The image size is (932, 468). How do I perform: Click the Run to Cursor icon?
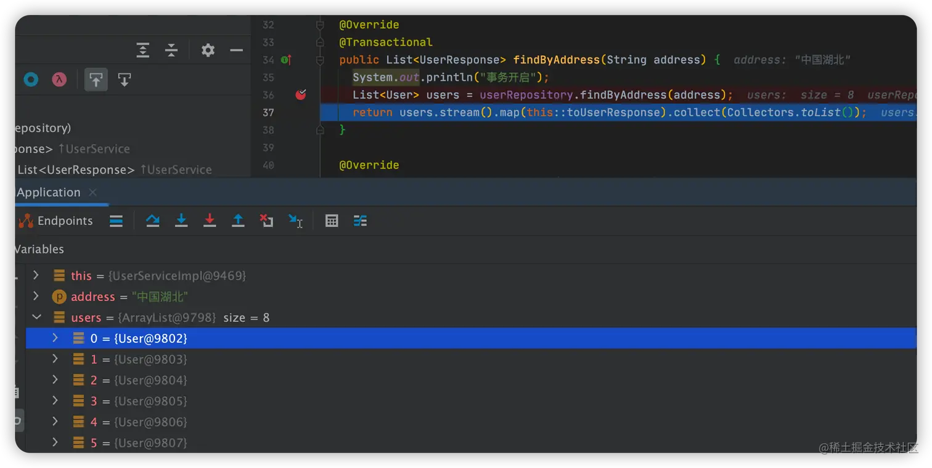coord(295,221)
